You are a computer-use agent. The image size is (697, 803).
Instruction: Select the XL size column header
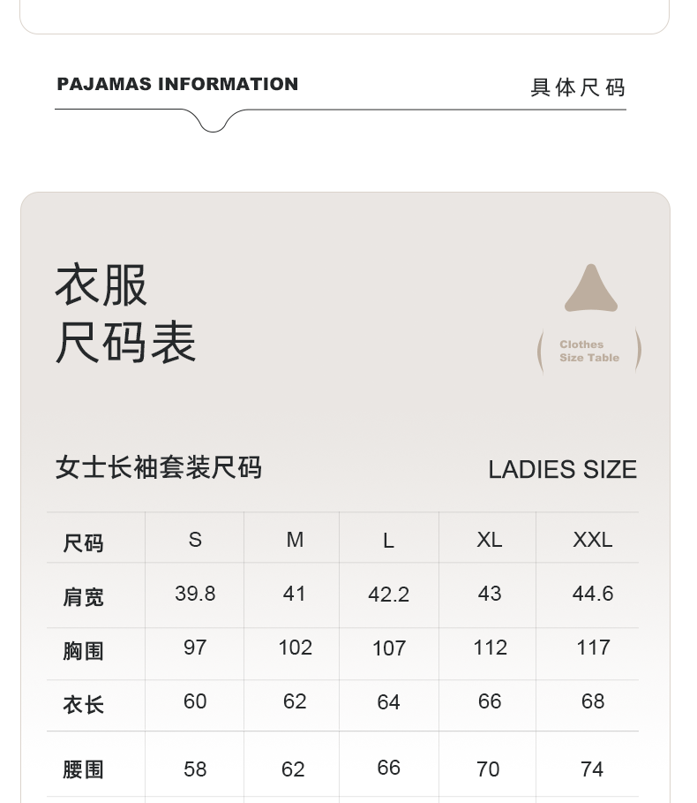coord(489,540)
